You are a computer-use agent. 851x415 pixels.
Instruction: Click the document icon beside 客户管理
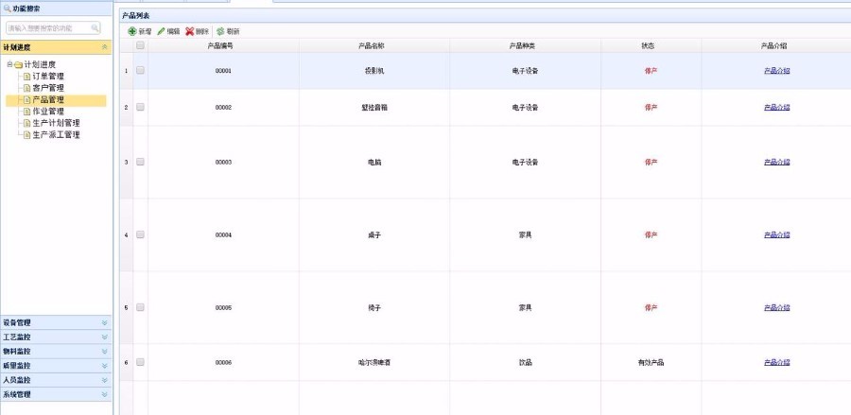tap(27, 88)
